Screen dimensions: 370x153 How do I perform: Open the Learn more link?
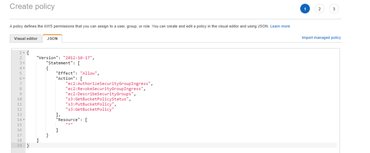point(280,26)
